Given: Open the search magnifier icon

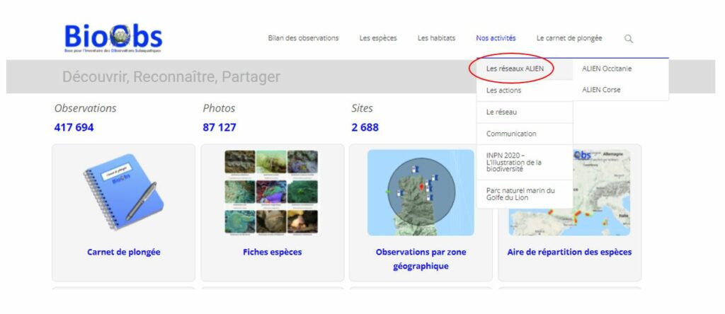Looking at the screenshot, I should [x=629, y=39].
